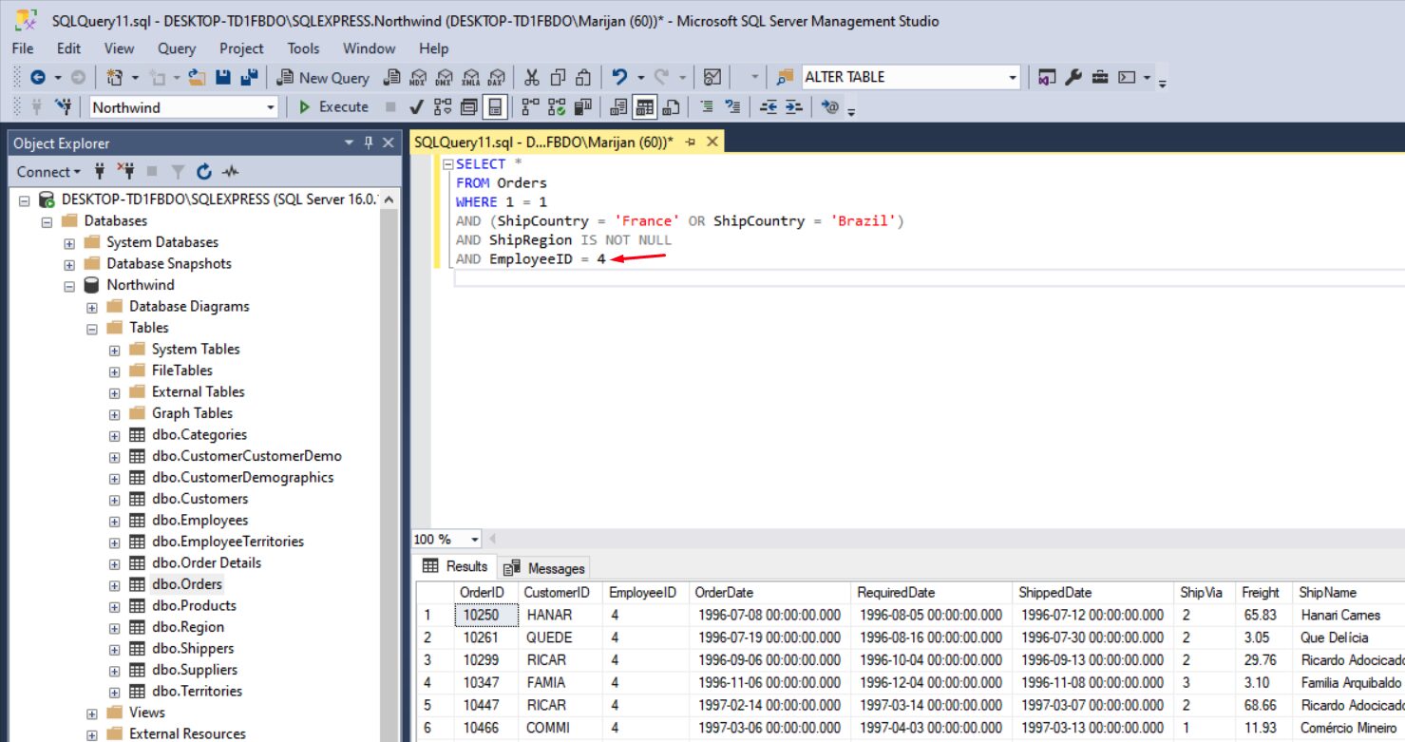Click the DMX query icon

click(444, 78)
